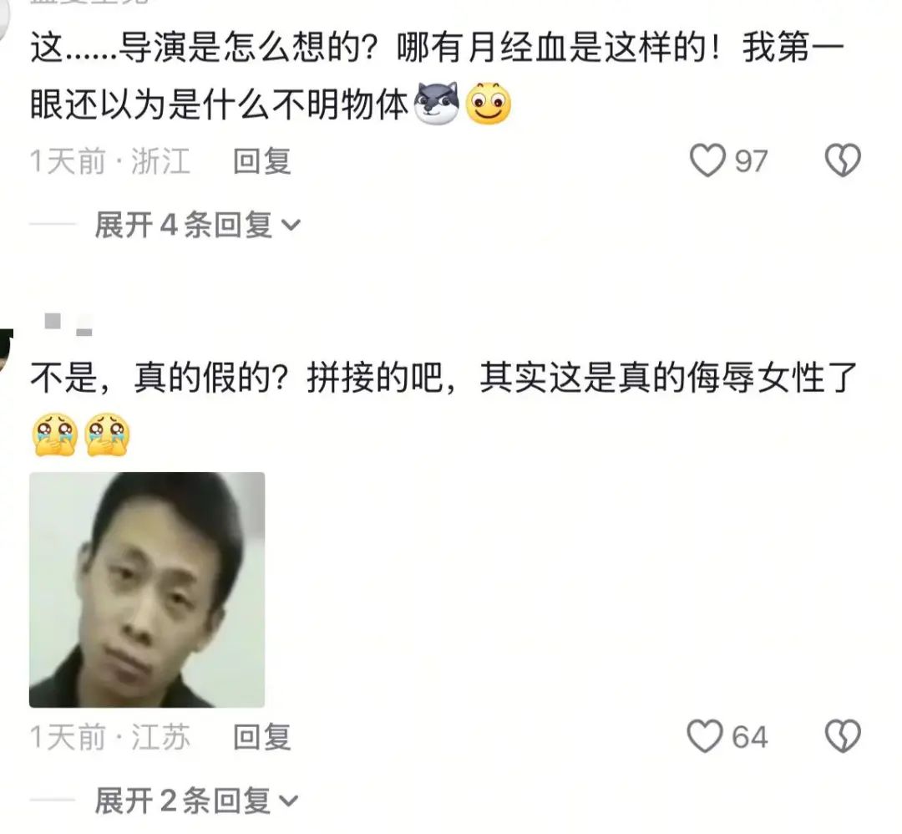Viewport: 902px width, 834px height.
Task: Reply to the 浙江 comment
Action: 261,160
